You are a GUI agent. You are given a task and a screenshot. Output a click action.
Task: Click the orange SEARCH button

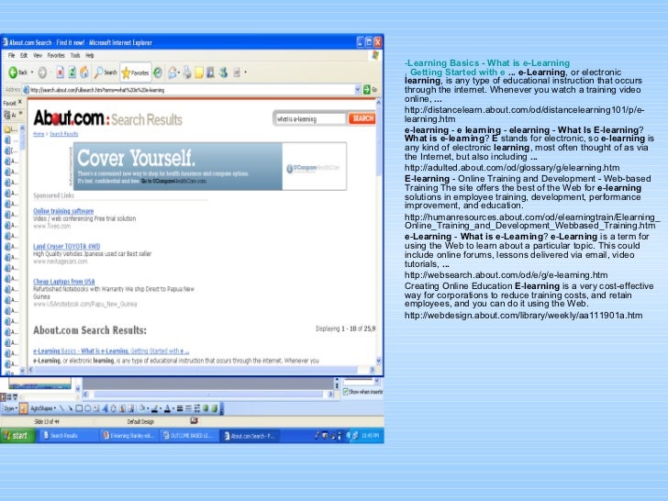[x=362, y=118]
